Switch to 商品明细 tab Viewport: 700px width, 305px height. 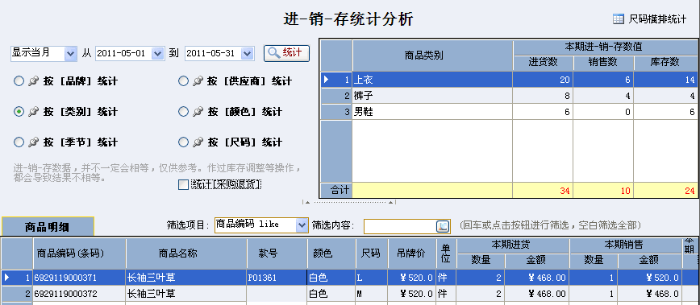pos(48,227)
